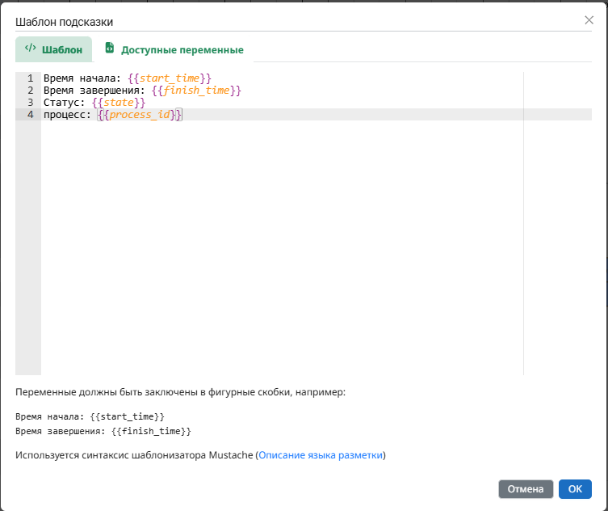Viewport: 608px width, 511px height.
Task: Open the Доступные переменные tab
Action: coord(174,49)
